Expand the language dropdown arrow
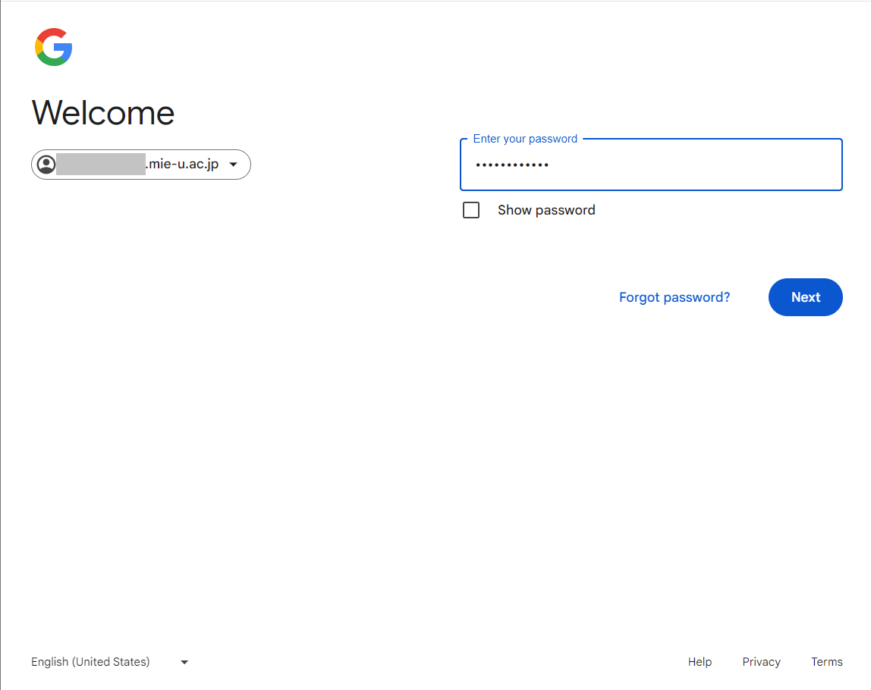This screenshot has width=871, height=690. [184, 662]
